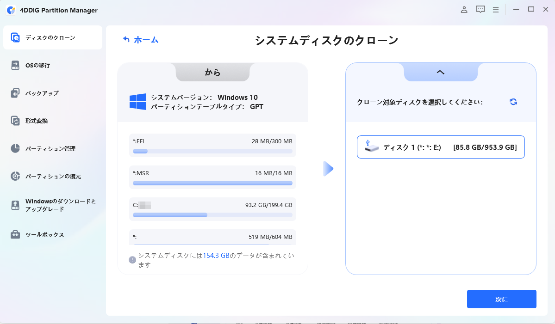Click the Windows download and upgrade icon
The image size is (555, 324).
pos(16,205)
